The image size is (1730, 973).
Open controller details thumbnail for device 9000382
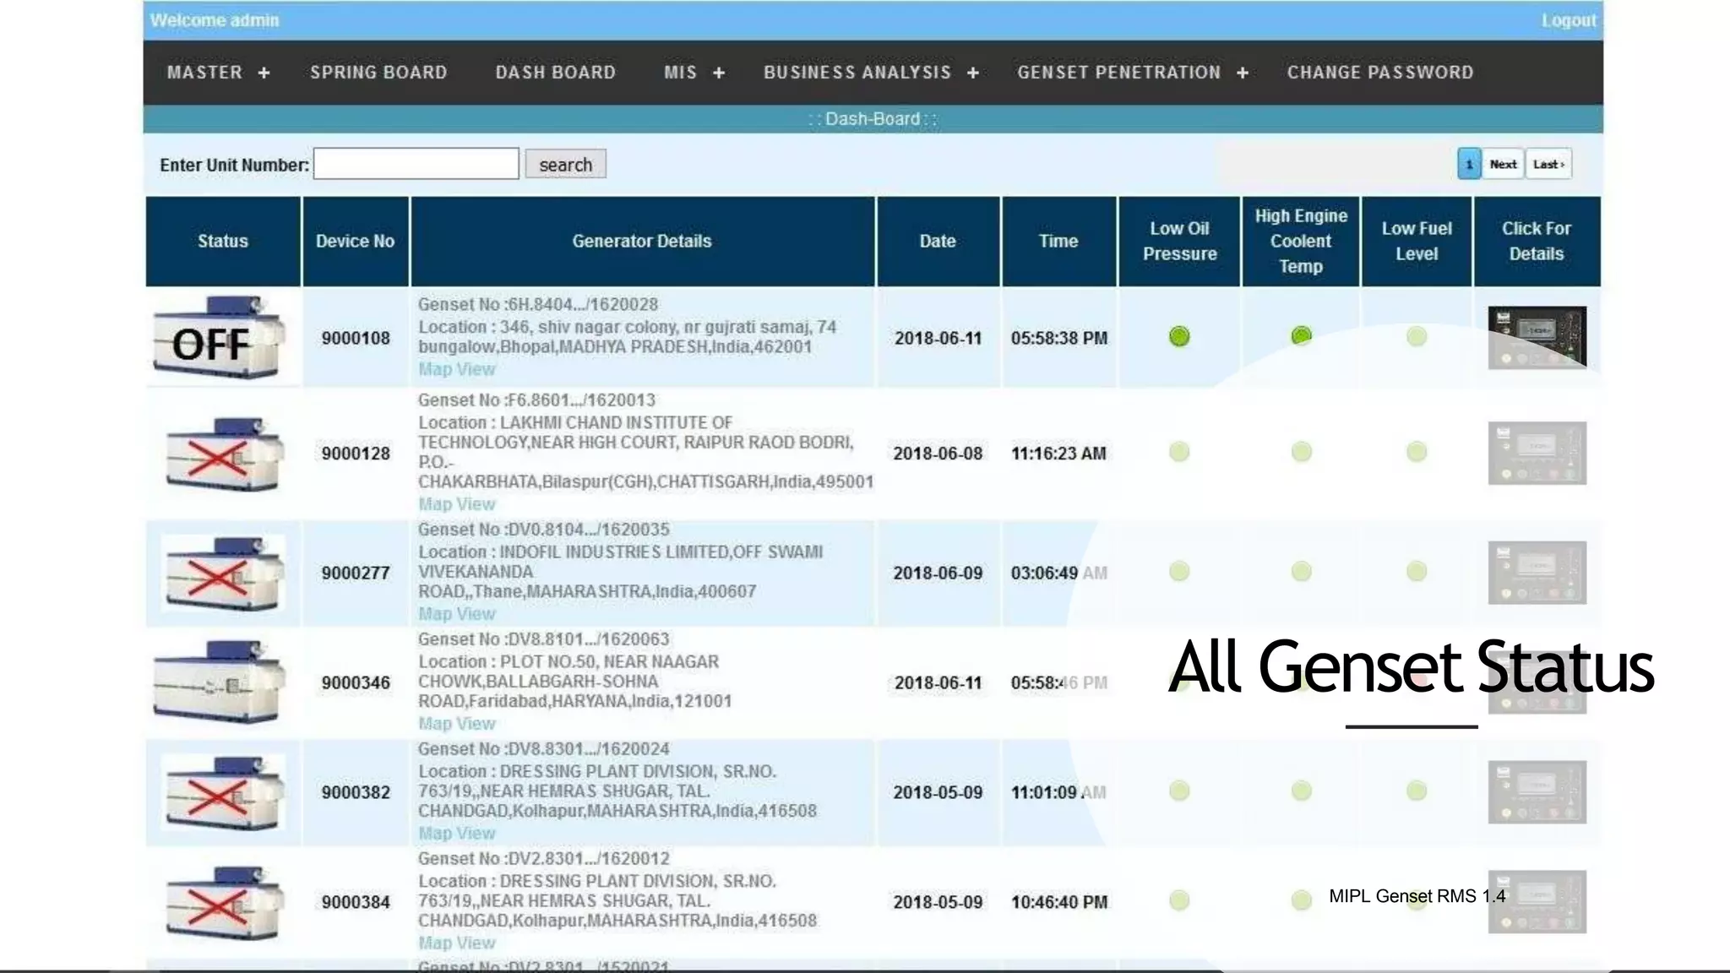(1537, 792)
